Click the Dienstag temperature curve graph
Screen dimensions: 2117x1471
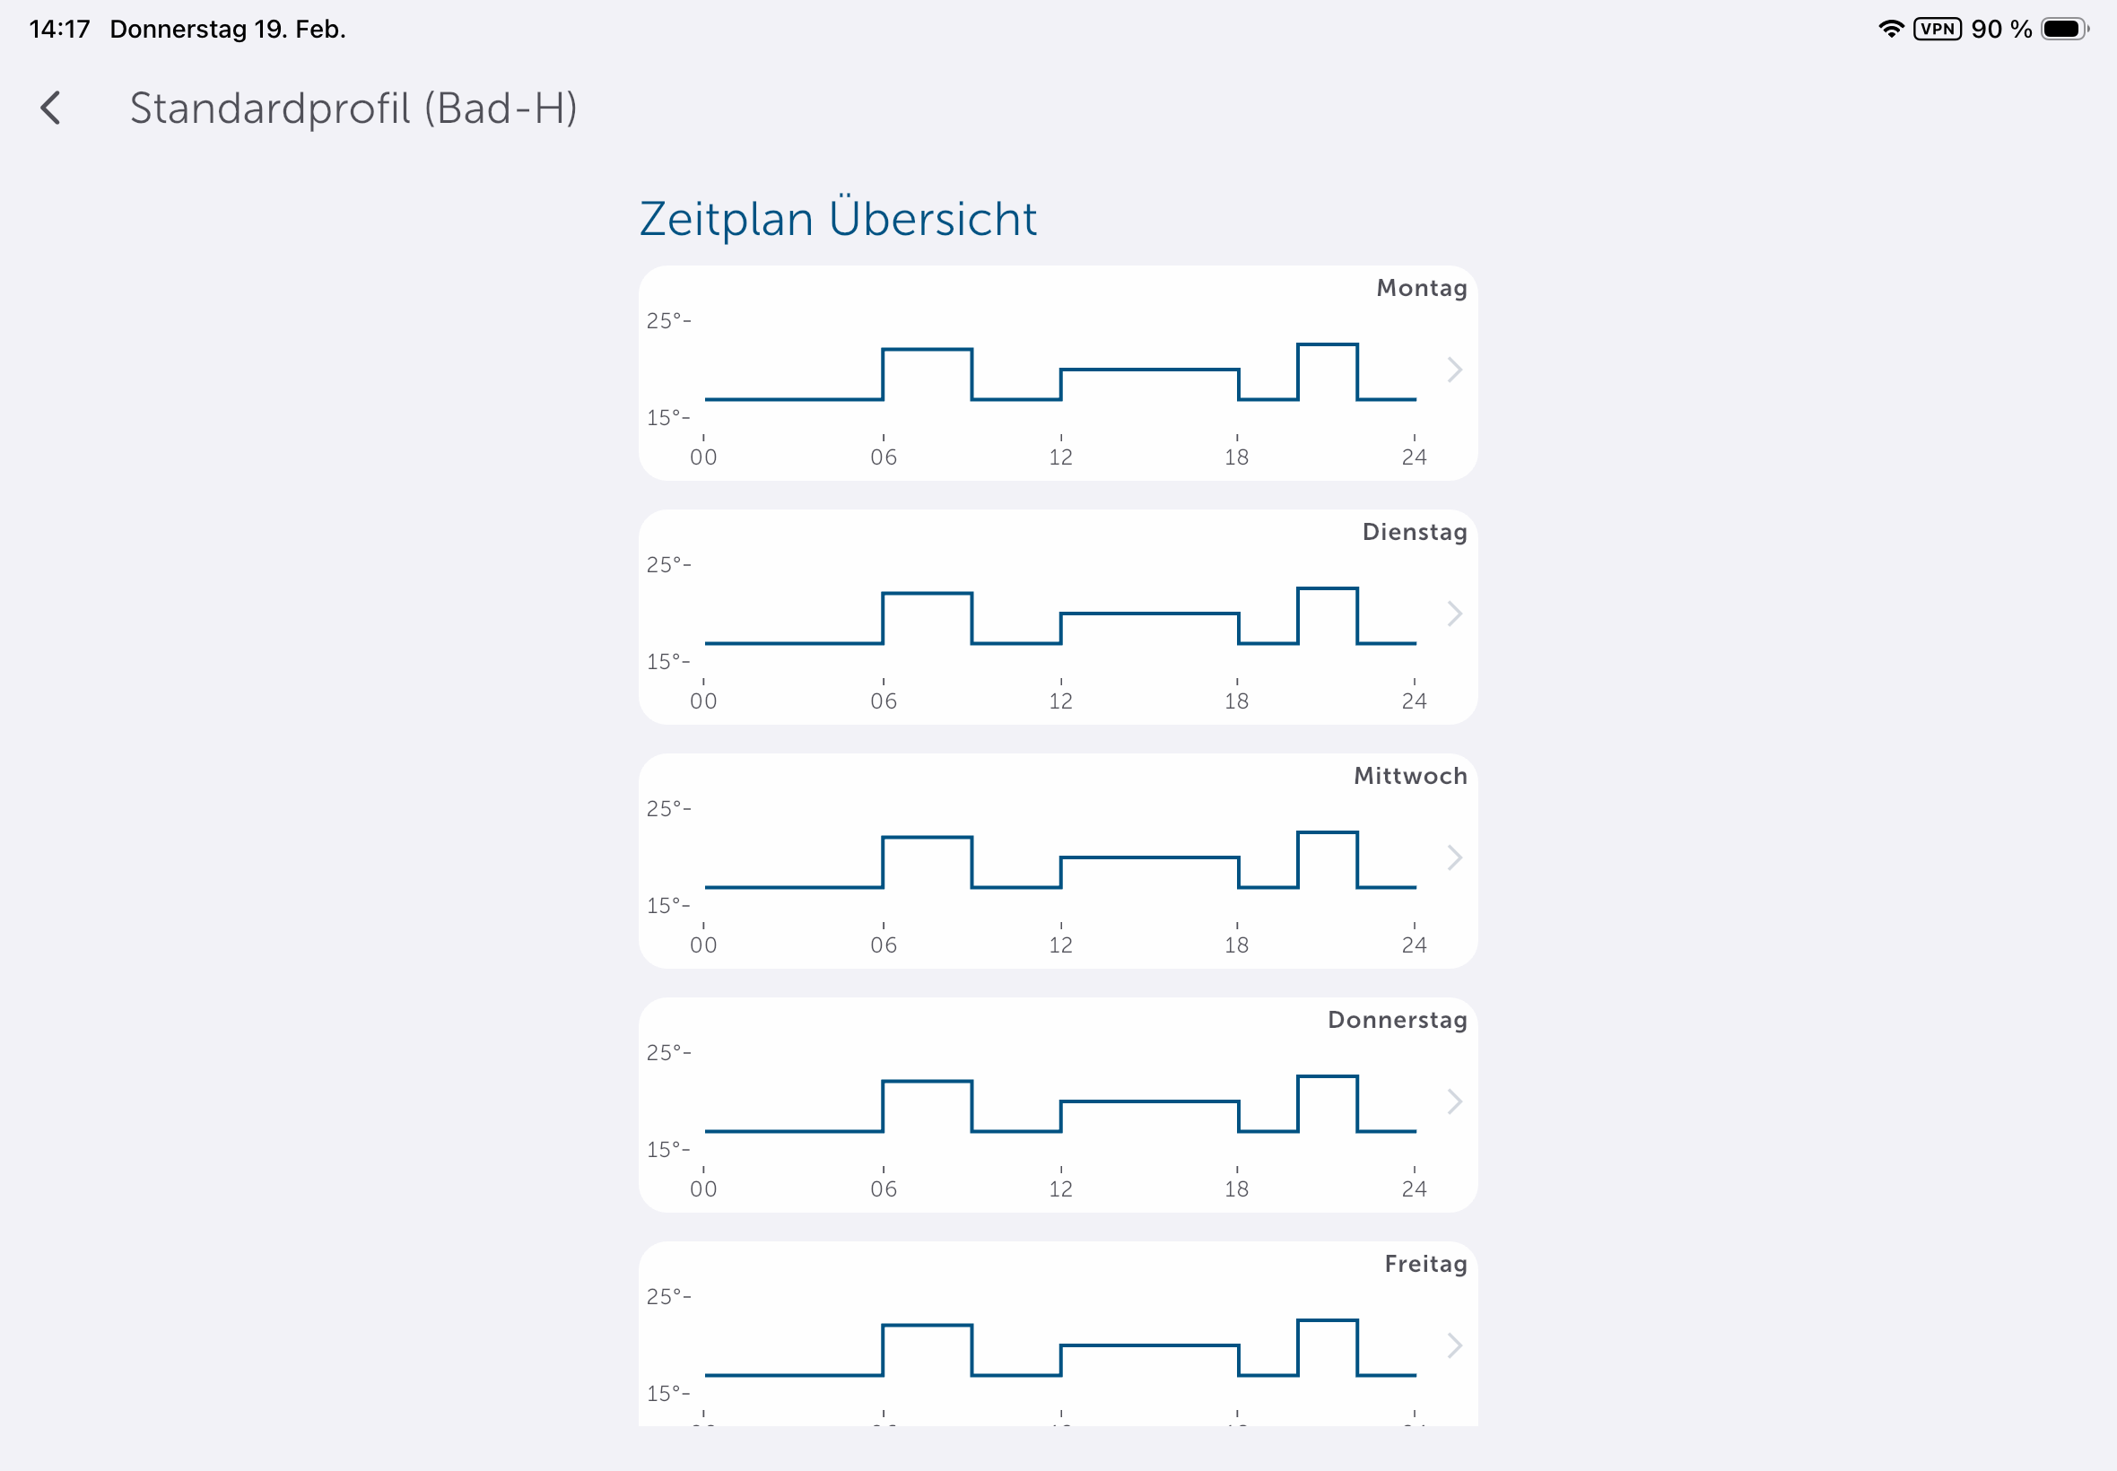pos(1060,617)
